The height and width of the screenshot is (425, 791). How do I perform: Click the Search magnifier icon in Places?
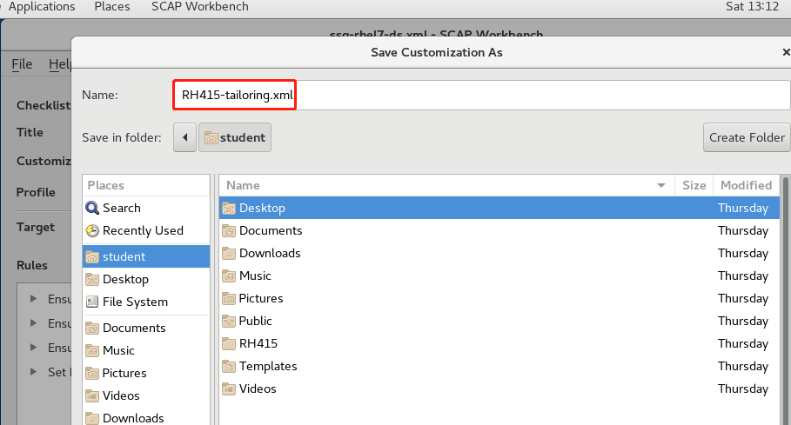92,208
